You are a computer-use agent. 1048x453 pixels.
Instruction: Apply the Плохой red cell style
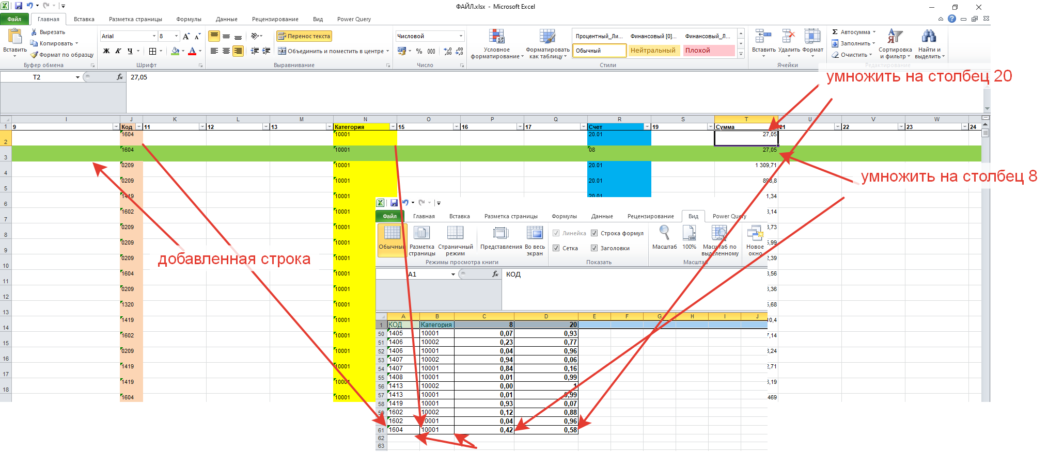pyautogui.click(x=709, y=51)
